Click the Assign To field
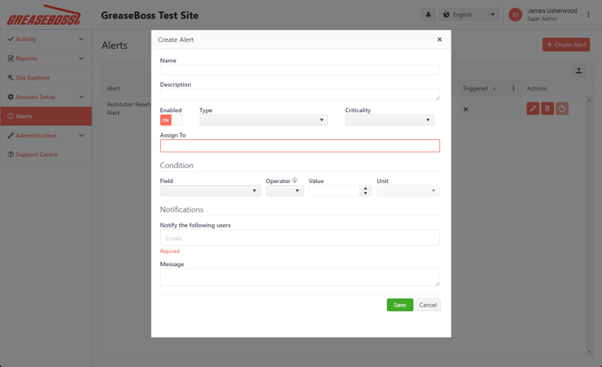 300,145
